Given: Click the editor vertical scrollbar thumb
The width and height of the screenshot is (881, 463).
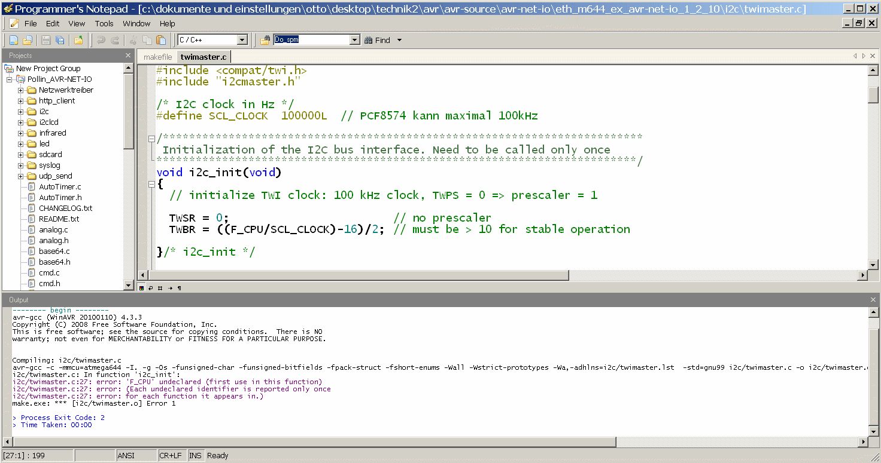Looking at the screenshot, I should click(x=873, y=95).
